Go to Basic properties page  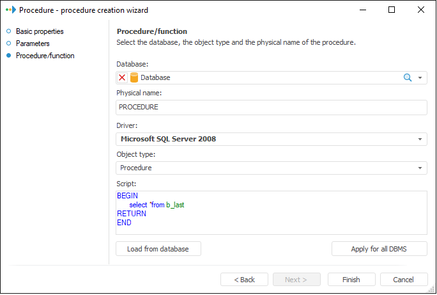tap(40, 31)
